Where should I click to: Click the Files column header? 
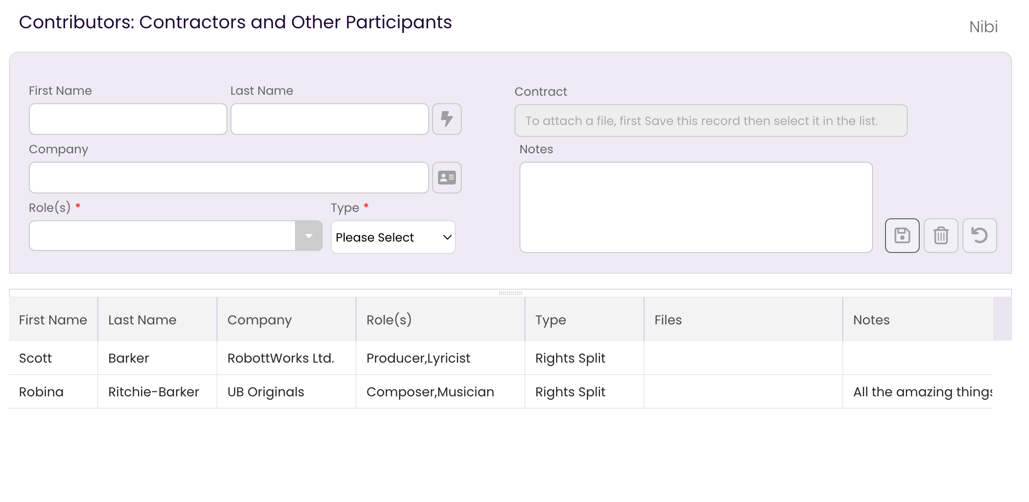coord(743,320)
